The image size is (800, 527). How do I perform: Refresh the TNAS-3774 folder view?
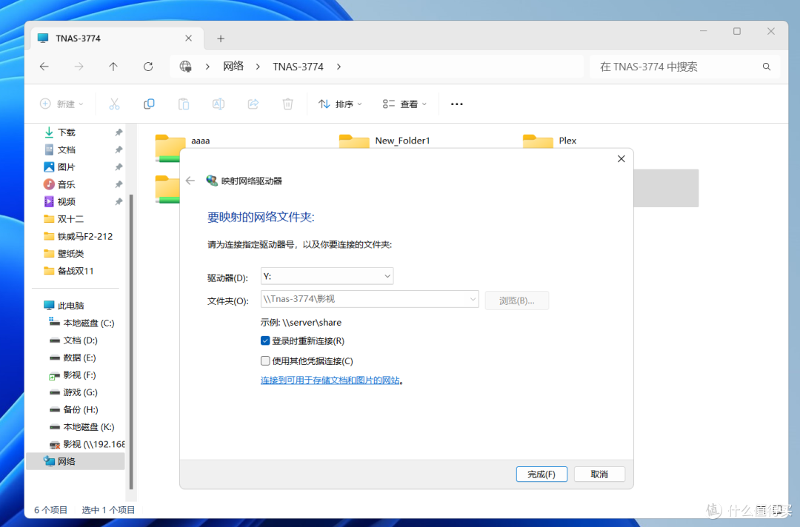click(x=148, y=67)
